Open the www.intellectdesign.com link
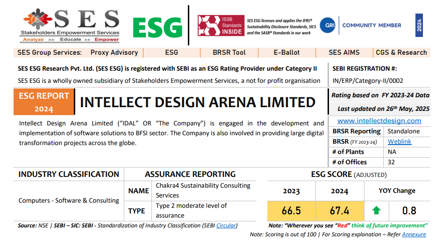443x241 pixels. pos(379,121)
